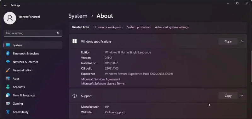Open the user profile avatar

(x=10, y=18)
